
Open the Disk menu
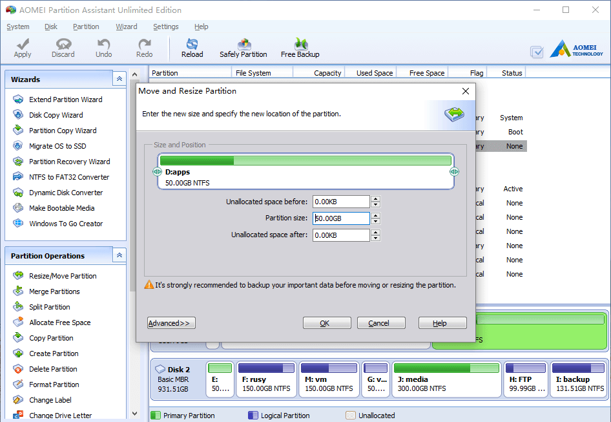coord(50,26)
